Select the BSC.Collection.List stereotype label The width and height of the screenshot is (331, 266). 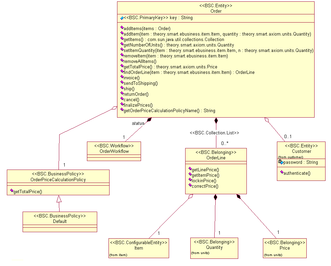pos(214,133)
